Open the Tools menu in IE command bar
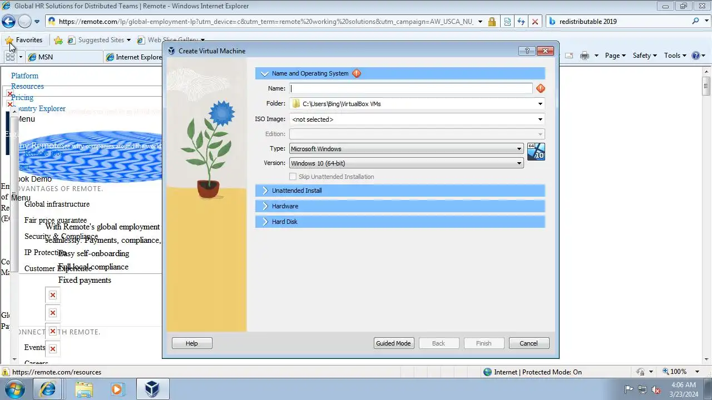 coord(676,56)
